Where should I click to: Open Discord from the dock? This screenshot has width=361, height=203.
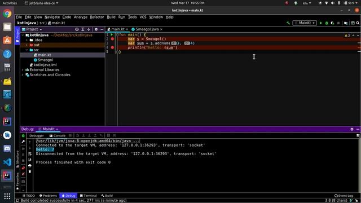click(7, 149)
